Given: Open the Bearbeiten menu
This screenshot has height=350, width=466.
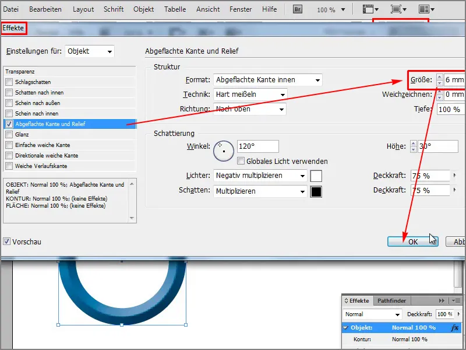Looking at the screenshot, I should (x=45, y=9).
